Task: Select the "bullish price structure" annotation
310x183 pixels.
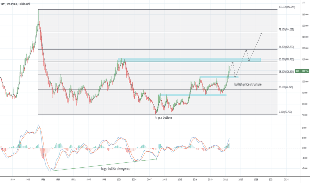Action: coord(248,85)
